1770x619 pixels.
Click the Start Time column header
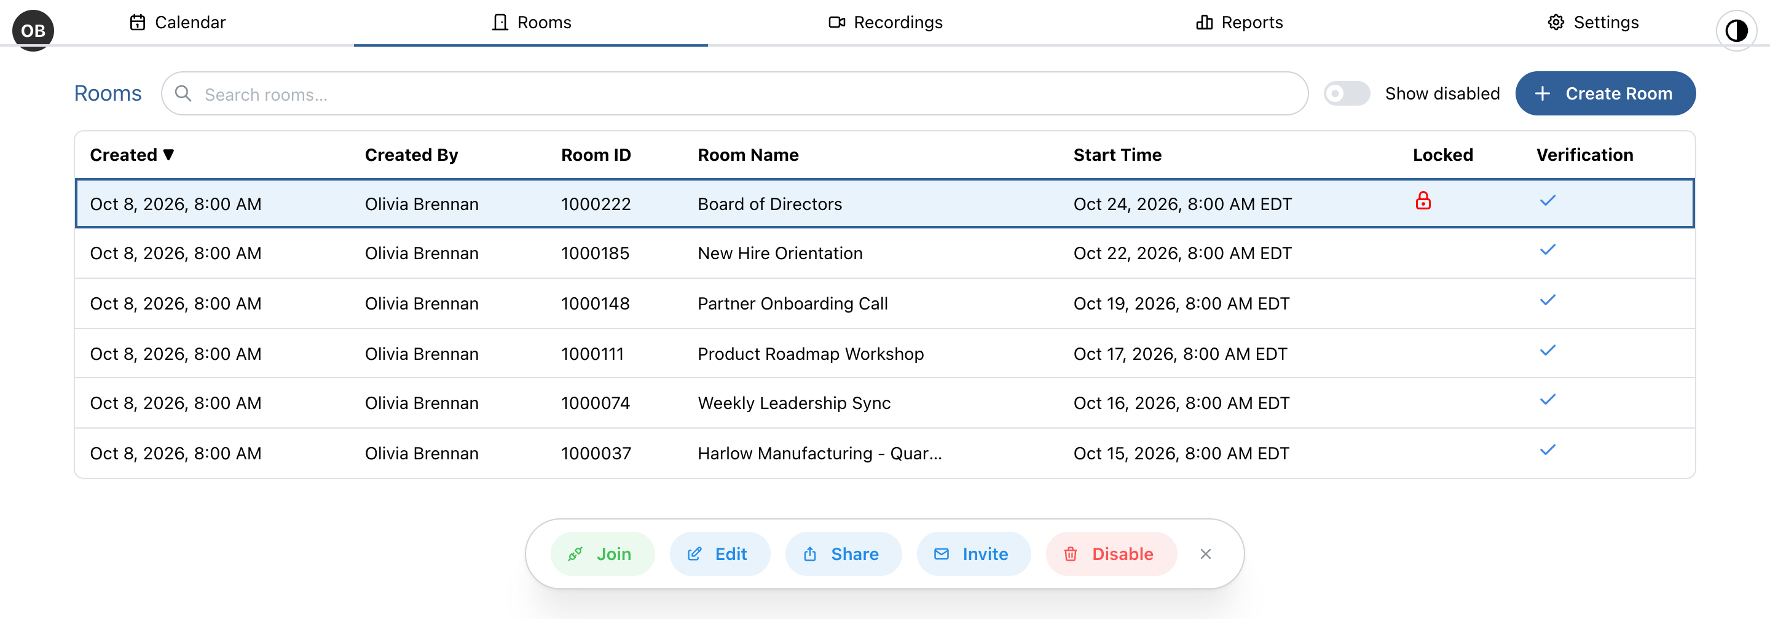click(1117, 155)
